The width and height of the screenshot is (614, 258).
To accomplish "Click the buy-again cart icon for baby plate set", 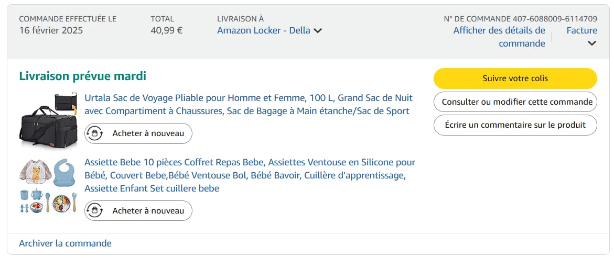I will [94, 211].
